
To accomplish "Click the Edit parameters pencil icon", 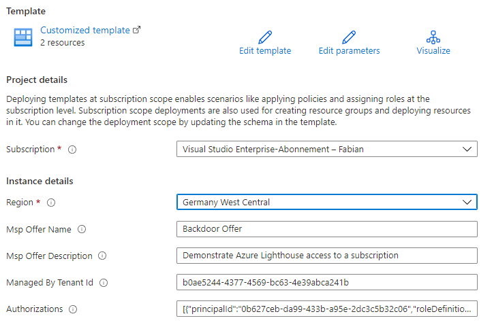I will click(x=349, y=37).
